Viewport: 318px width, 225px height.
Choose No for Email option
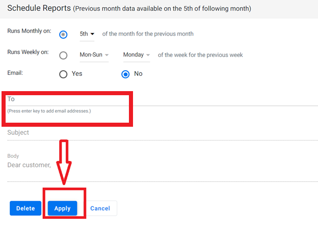tap(125, 74)
